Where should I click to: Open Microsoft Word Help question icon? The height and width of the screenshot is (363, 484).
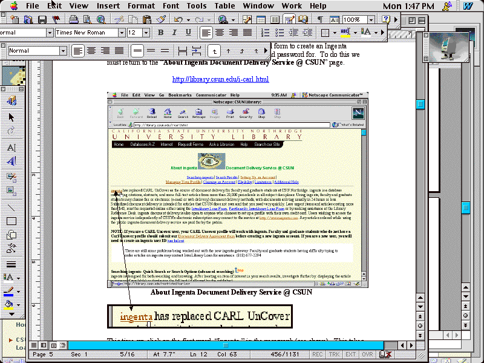[385, 20]
